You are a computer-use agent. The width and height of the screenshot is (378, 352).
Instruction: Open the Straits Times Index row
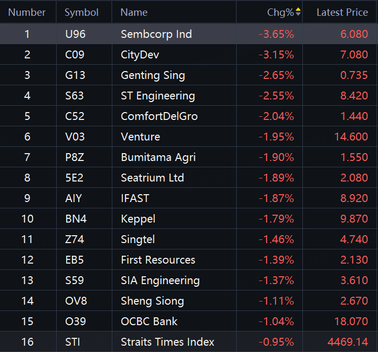tap(167, 342)
